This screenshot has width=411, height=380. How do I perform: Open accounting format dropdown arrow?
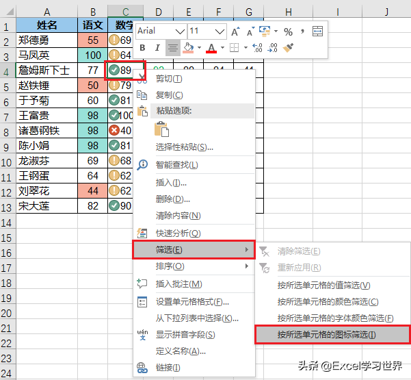[x=276, y=31]
